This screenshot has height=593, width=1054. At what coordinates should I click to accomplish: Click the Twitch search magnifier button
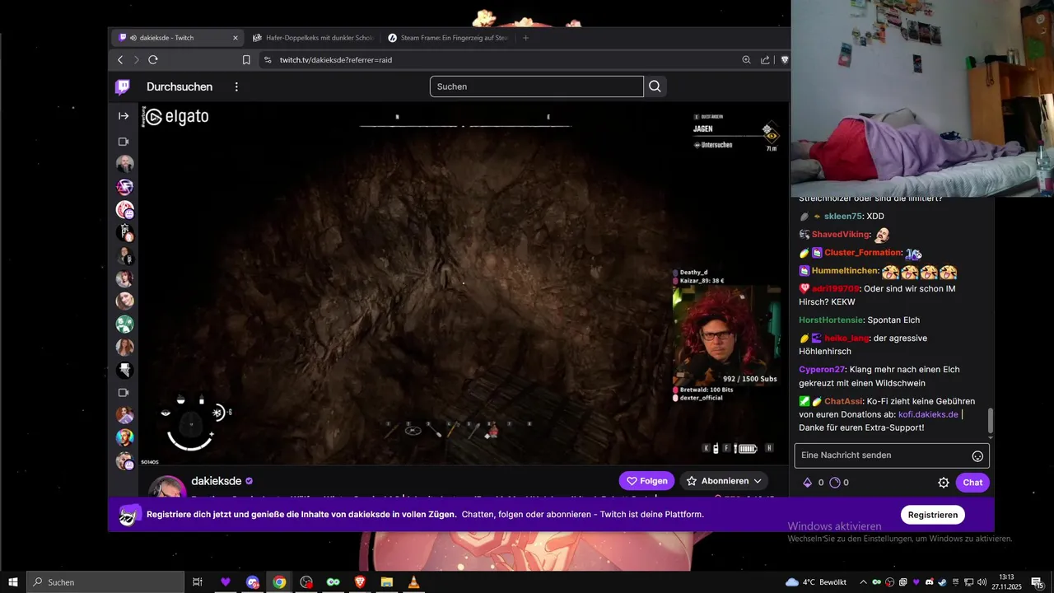(655, 86)
